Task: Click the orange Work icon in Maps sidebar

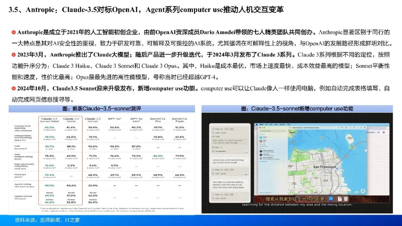Action: 261,141
